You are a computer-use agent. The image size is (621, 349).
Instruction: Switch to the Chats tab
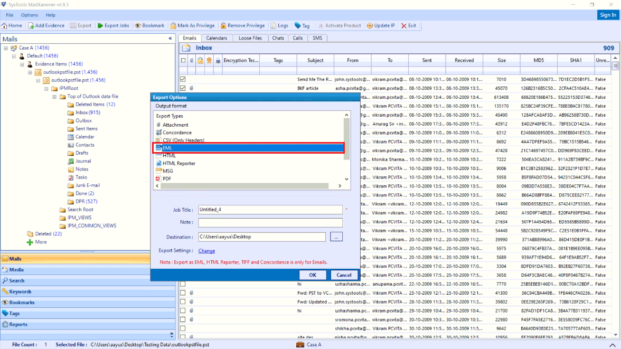coord(278,38)
